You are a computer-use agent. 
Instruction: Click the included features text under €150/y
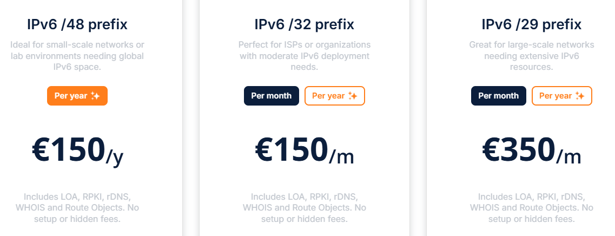[x=77, y=208]
